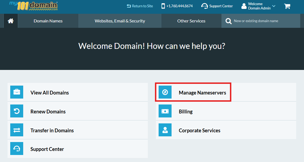
Task: Click the Return to Site link
Action: pyautogui.click(x=140, y=6)
